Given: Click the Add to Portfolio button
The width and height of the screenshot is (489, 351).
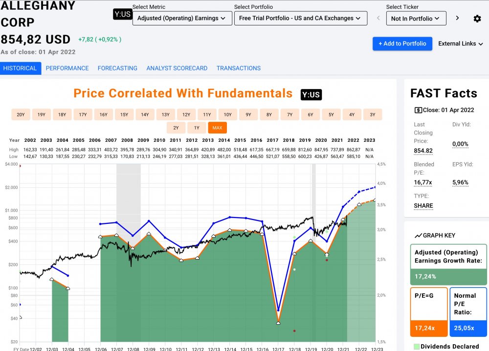Looking at the screenshot, I should click(x=402, y=44).
